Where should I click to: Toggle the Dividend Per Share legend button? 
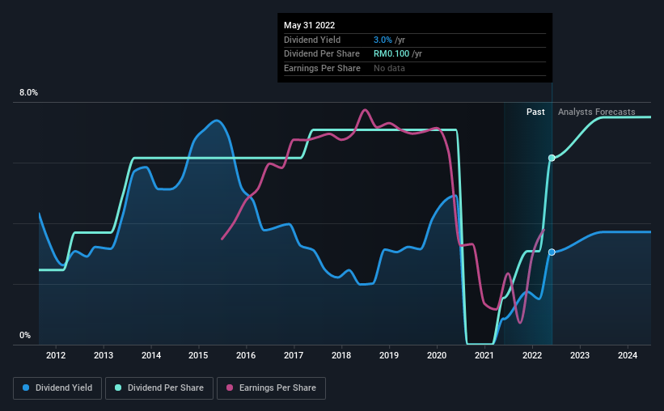(x=159, y=388)
